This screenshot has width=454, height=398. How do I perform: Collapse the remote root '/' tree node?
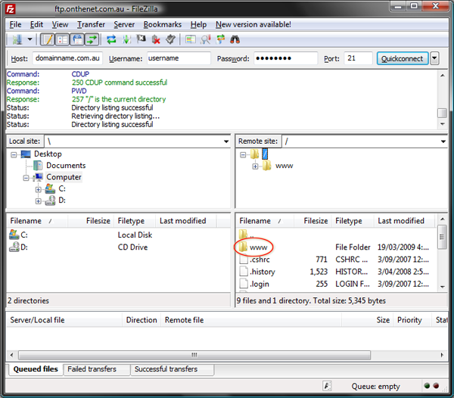243,155
